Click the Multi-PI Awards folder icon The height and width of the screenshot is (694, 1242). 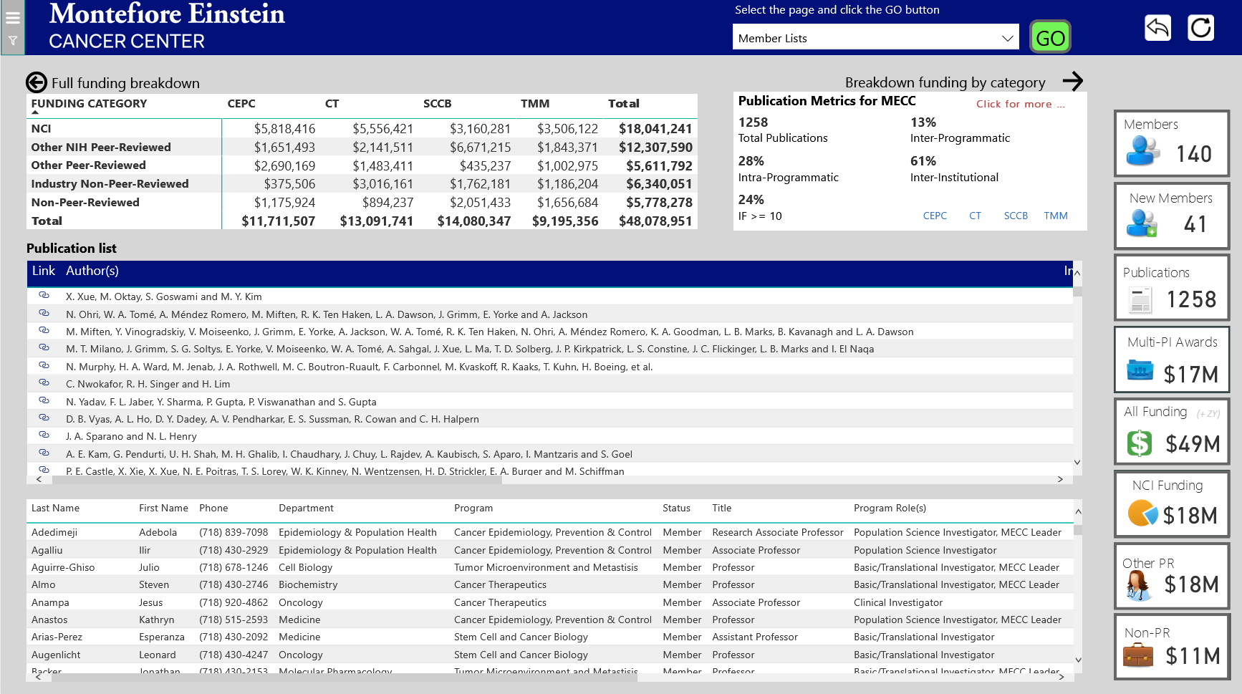(1142, 370)
